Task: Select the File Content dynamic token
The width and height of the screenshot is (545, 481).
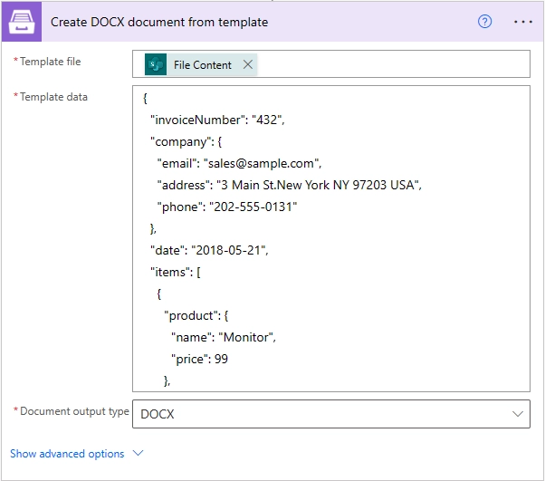Action: (x=201, y=64)
